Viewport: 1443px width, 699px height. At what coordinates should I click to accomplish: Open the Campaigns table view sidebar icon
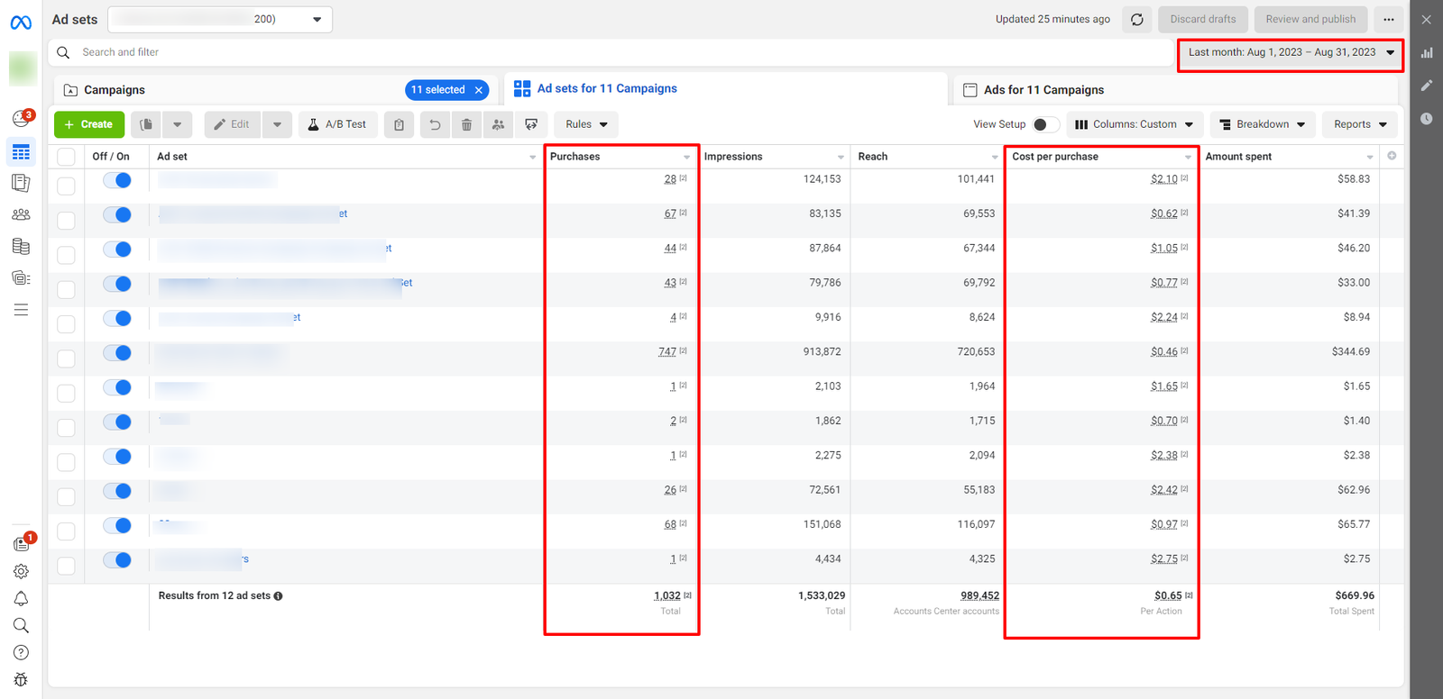[21, 152]
